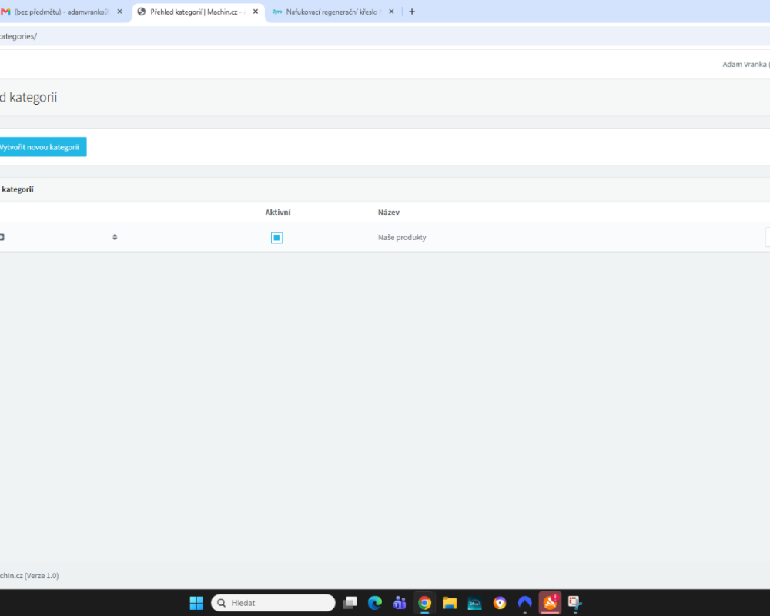Viewport: 770px width, 616px height.
Task: Click the sort handle arrows in the category row
Action: coord(115,237)
